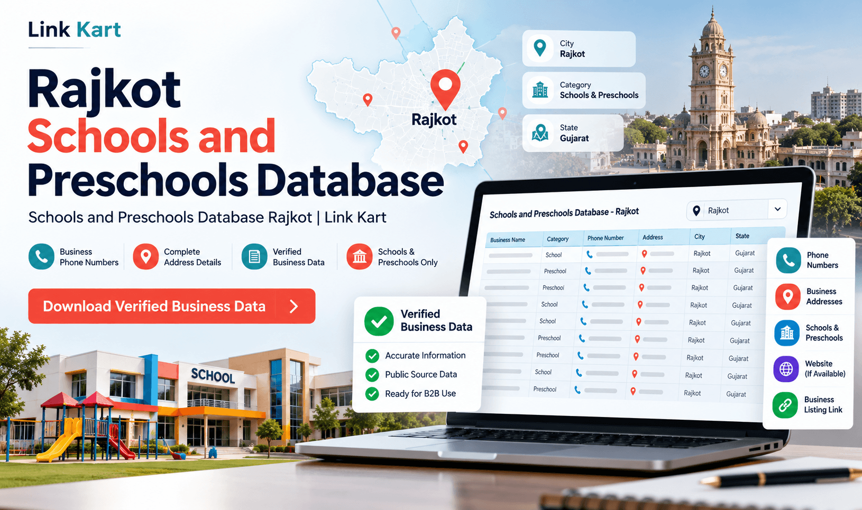Click the SCHOOL sign on the building
862x510 pixels.
213,375
